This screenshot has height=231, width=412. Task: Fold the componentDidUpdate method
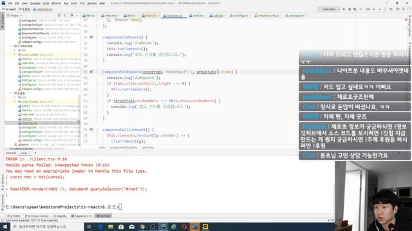click(97, 72)
